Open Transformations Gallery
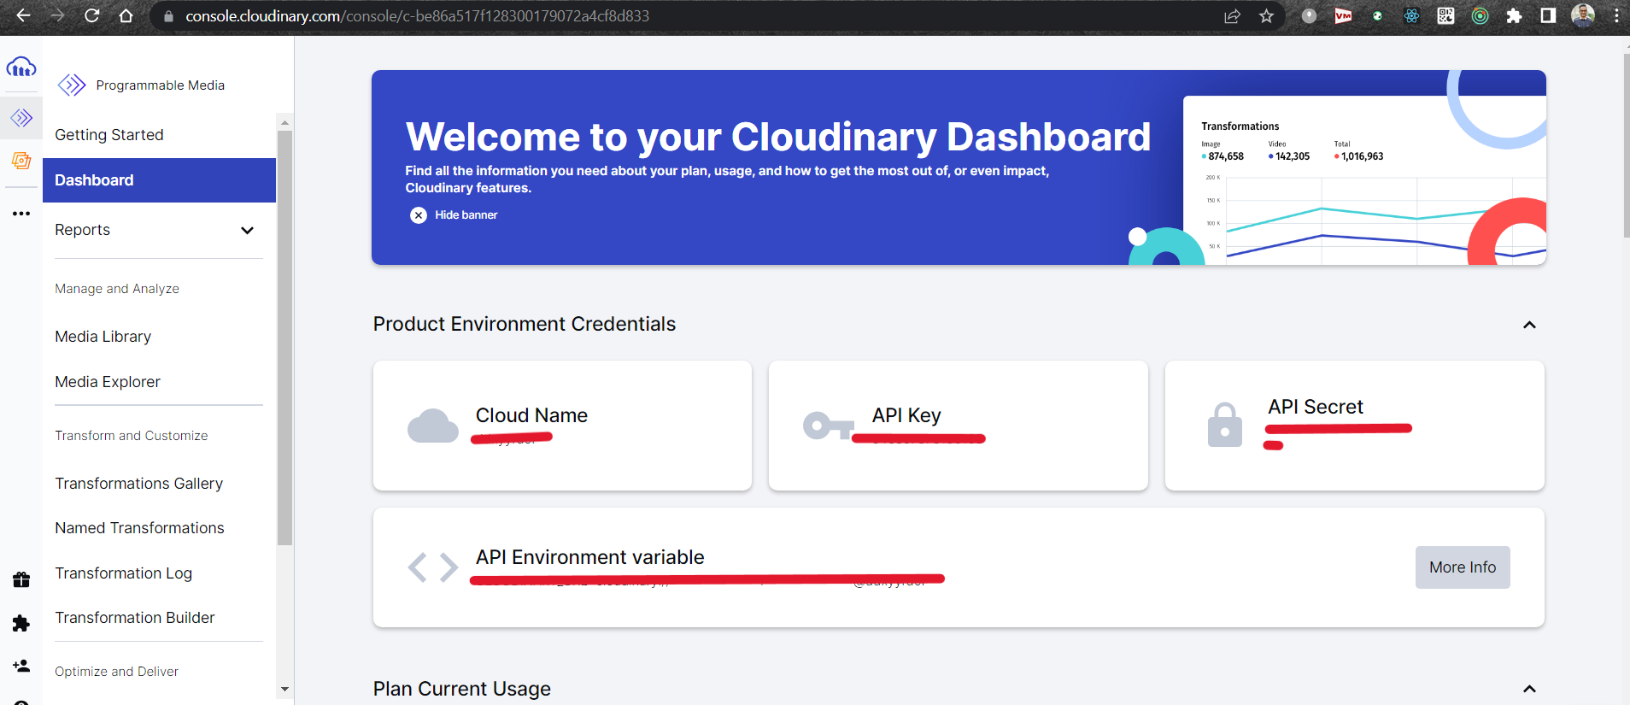The height and width of the screenshot is (705, 1630). tap(139, 484)
